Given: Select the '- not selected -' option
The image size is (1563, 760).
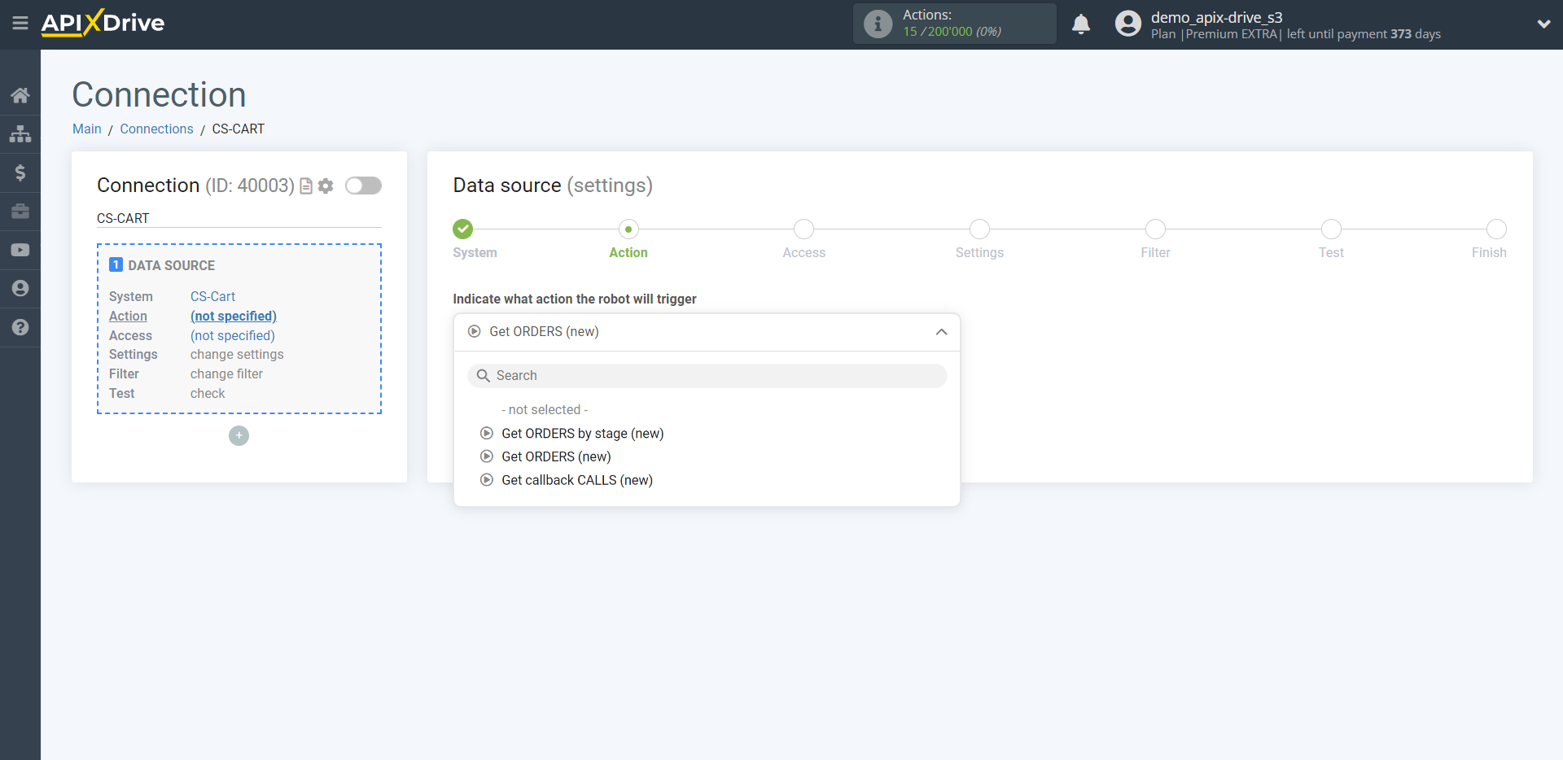Looking at the screenshot, I should coord(545,409).
